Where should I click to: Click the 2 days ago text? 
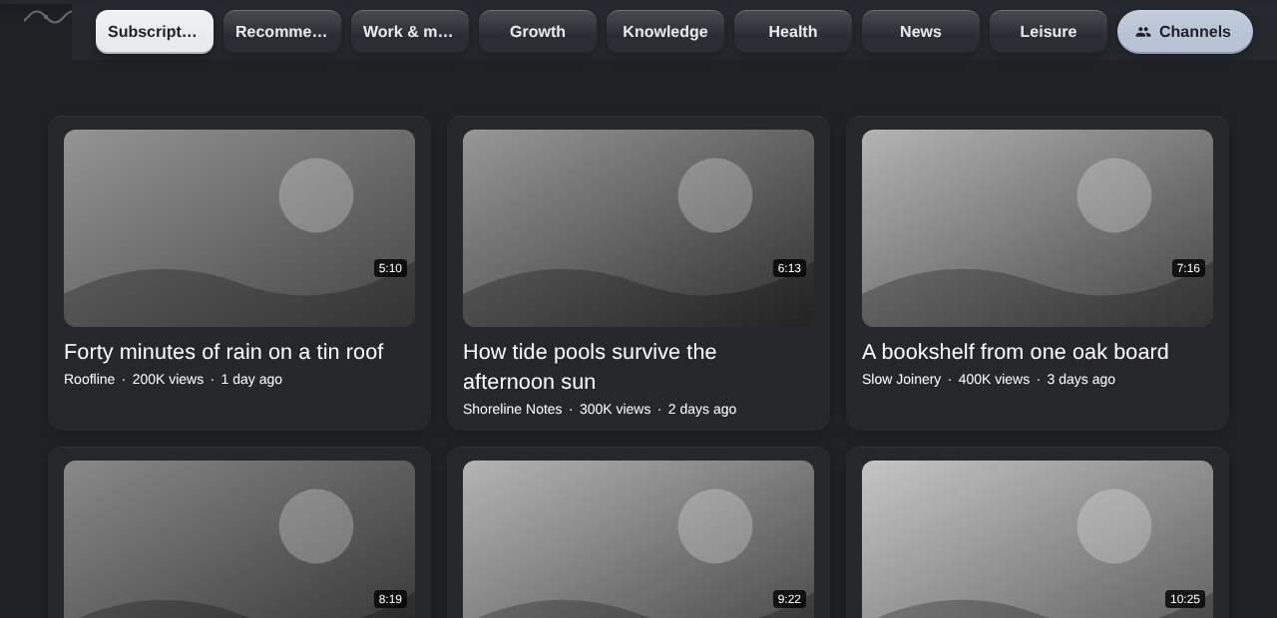702,410
